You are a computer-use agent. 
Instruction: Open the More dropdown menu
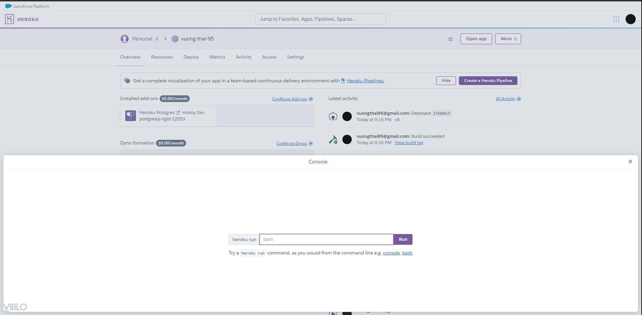pyautogui.click(x=508, y=39)
